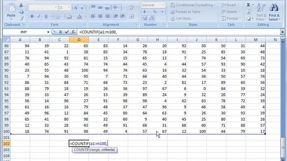The height and width of the screenshot is (161, 287).
Task: Click the AutoSum sigma icon
Action: click(x=248, y=5)
